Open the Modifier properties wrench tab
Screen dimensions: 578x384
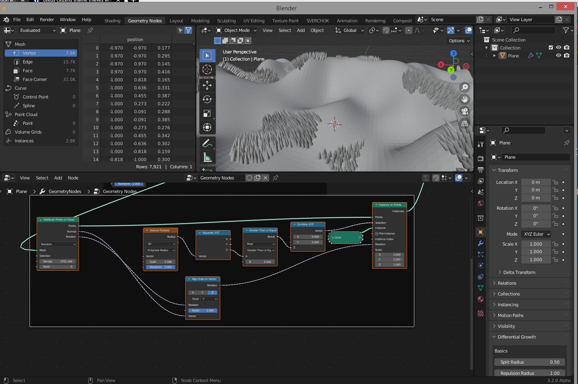click(x=481, y=243)
